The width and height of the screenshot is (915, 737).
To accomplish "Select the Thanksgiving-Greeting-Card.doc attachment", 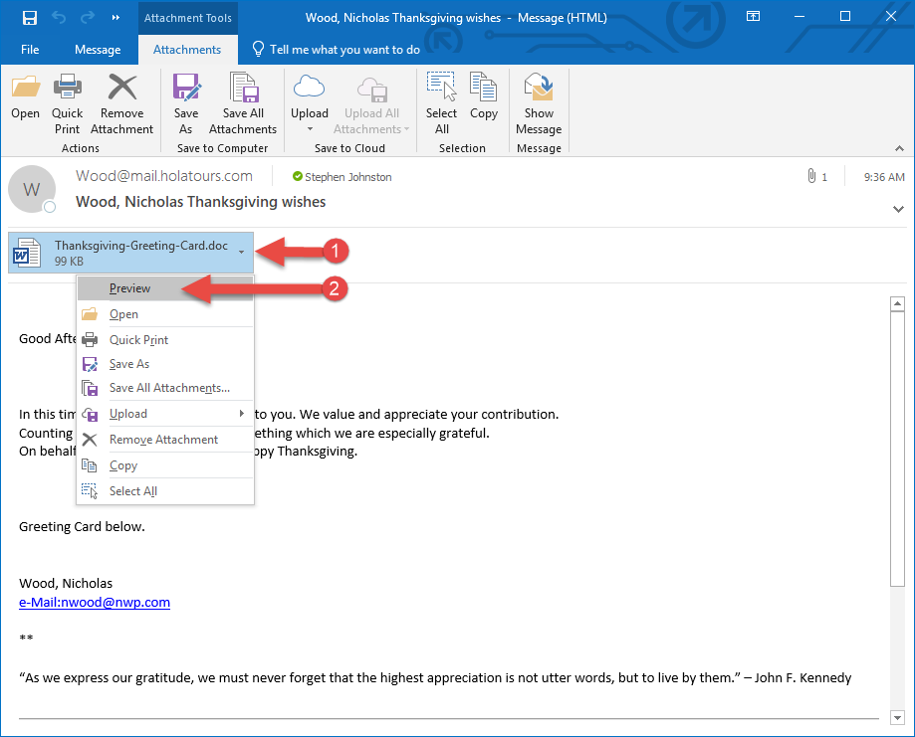I will (130, 253).
